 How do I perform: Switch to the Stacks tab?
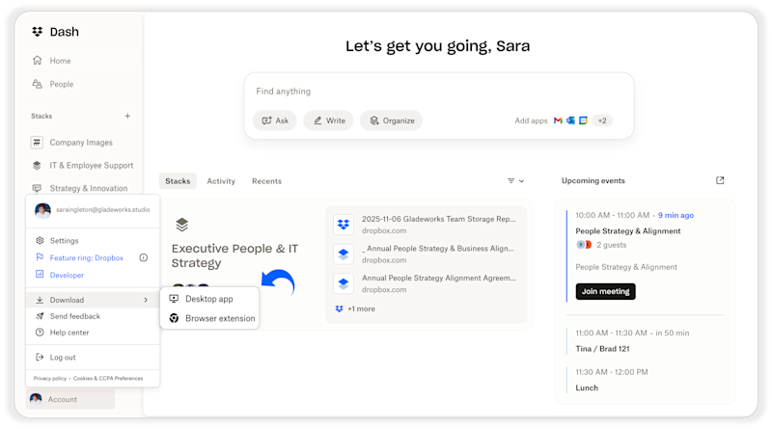coord(178,181)
